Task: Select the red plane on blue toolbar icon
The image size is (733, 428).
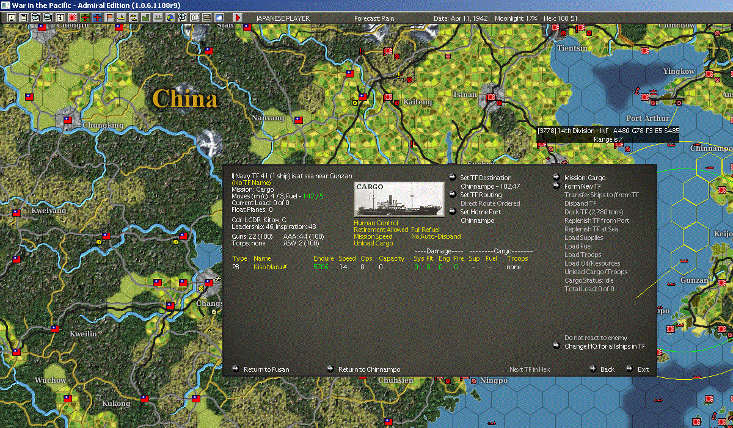Action: click(98, 18)
